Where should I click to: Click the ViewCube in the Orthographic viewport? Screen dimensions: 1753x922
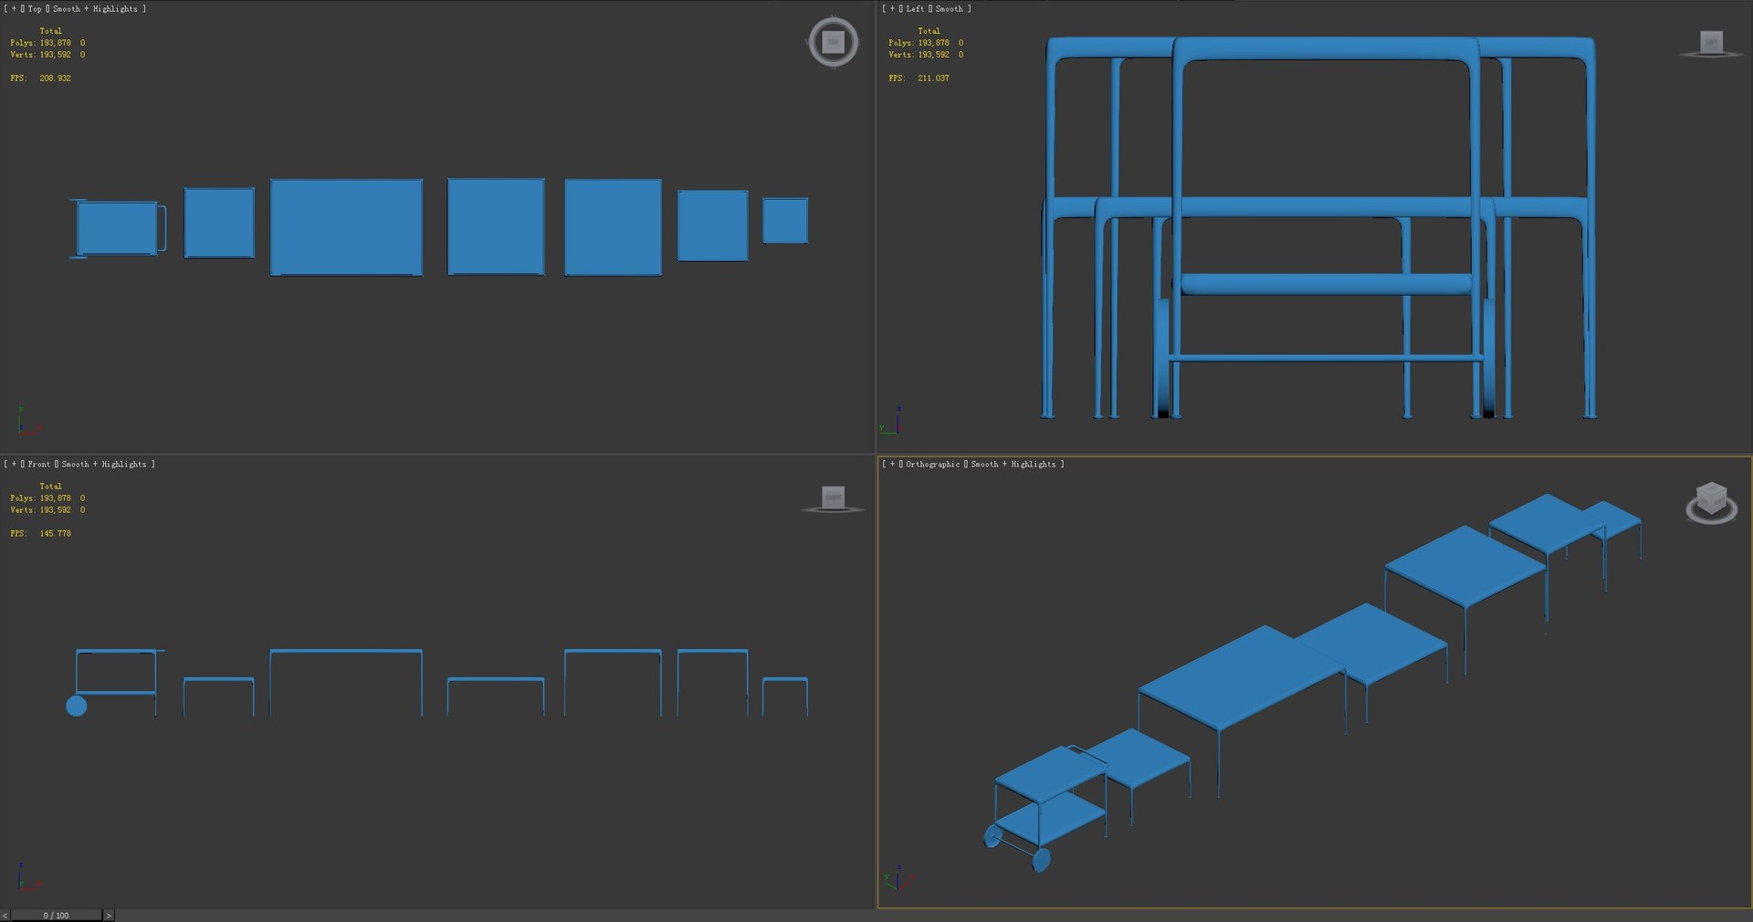(1711, 502)
